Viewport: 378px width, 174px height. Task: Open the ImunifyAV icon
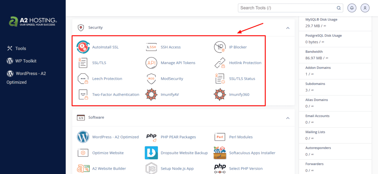[x=151, y=95]
